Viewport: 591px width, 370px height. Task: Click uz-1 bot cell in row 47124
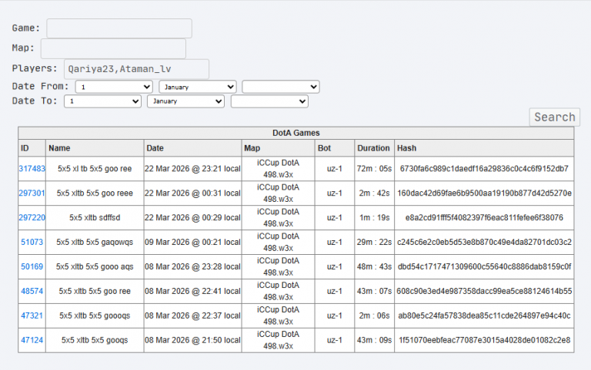point(335,340)
